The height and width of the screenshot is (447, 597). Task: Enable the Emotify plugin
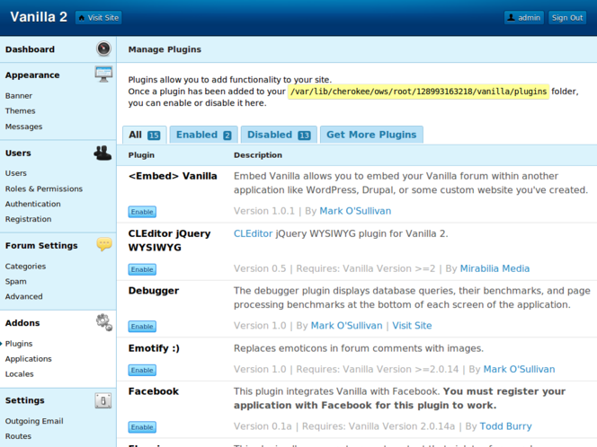142,370
